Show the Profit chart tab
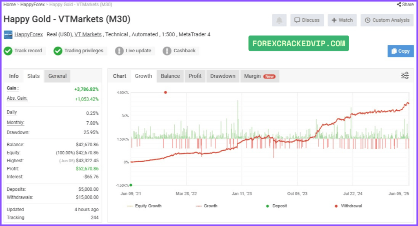 [195, 76]
